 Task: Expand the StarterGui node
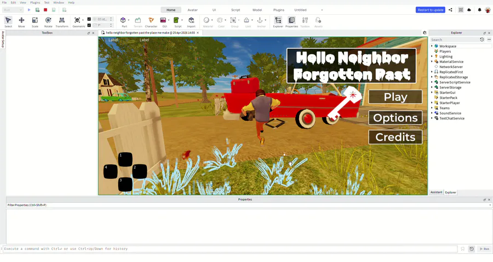click(x=432, y=93)
